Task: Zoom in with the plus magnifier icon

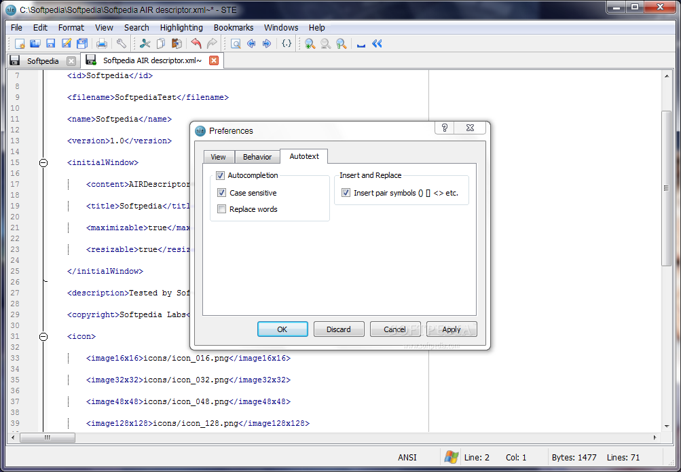Action: pyautogui.click(x=310, y=43)
